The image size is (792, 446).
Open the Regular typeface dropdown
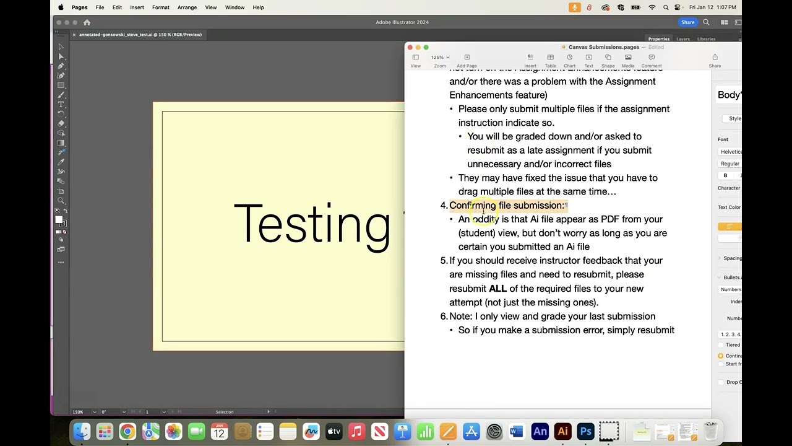click(730, 164)
